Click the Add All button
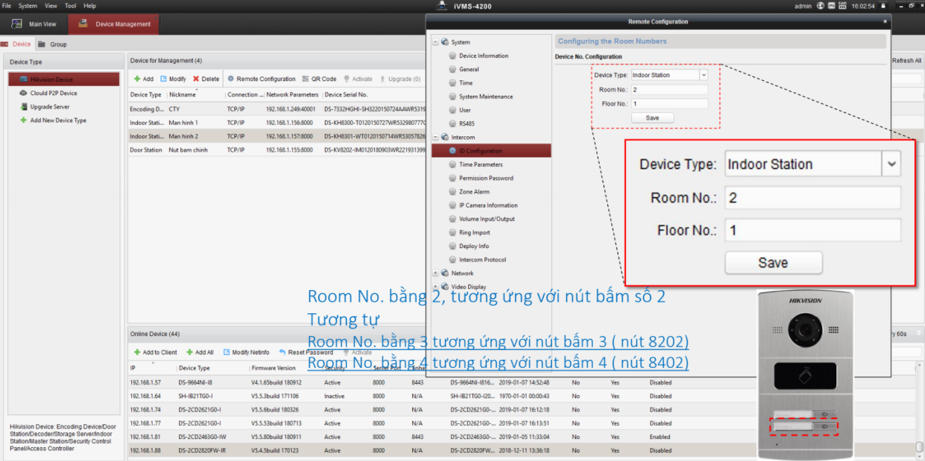 200,353
